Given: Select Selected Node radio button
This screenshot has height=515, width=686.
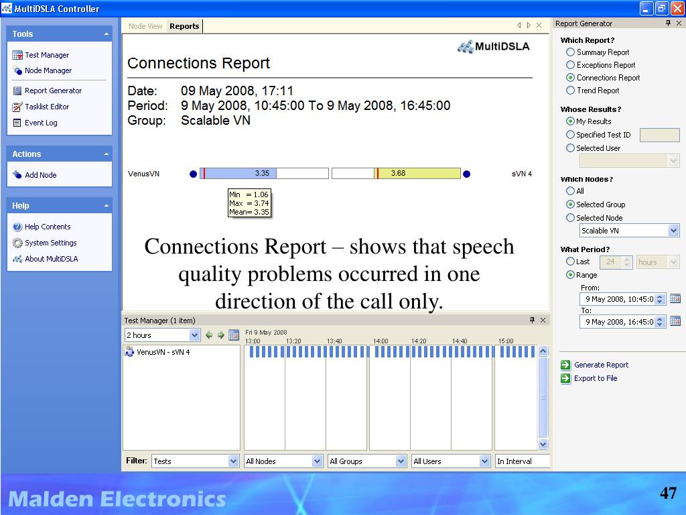Looking at the screenshot, I should point(570,218).
